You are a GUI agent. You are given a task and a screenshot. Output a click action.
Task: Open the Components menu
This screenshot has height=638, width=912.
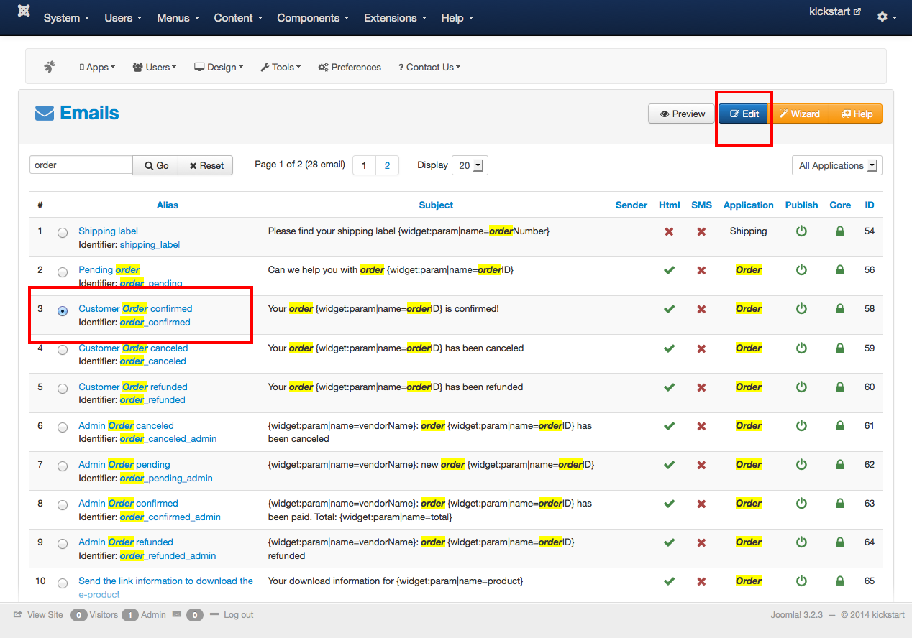point(313,18)
